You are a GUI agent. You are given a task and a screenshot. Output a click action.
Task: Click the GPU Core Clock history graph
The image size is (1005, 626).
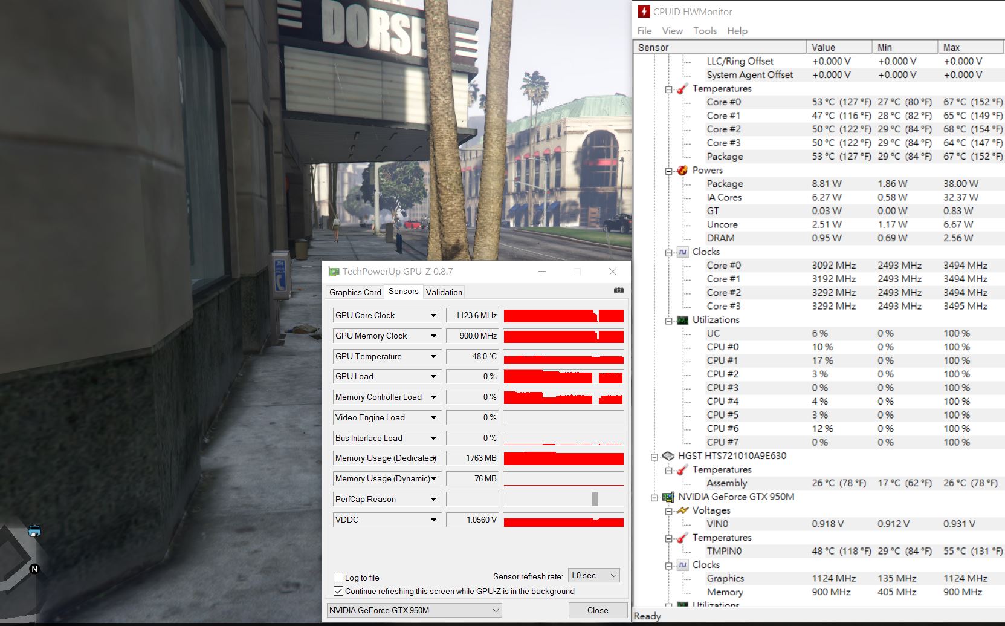(x=563, y=316)
